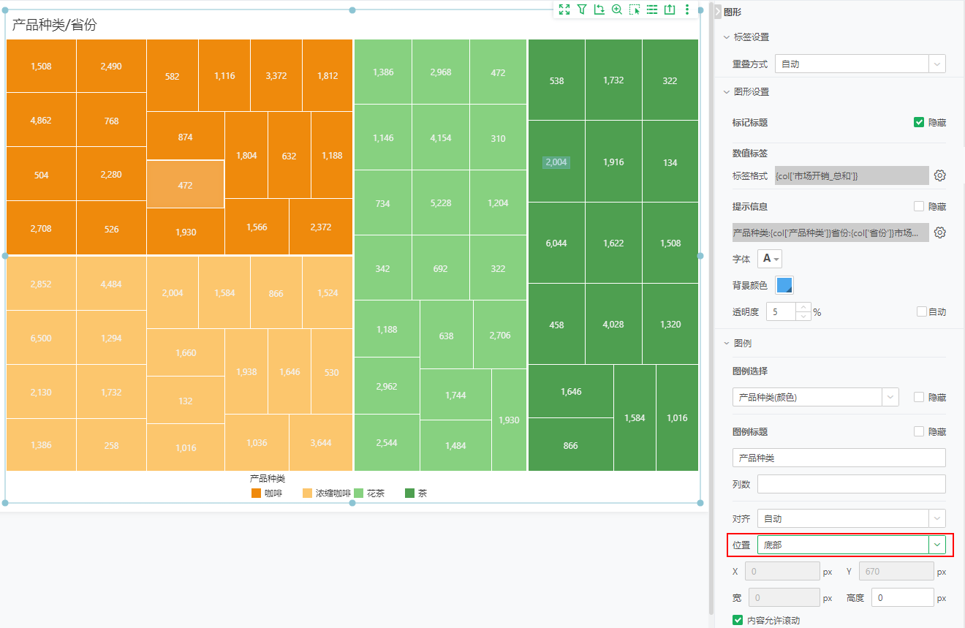Check the 自动 box beside 透明度
The height and width of the screenshot is (628, 965).
(920, 311)
